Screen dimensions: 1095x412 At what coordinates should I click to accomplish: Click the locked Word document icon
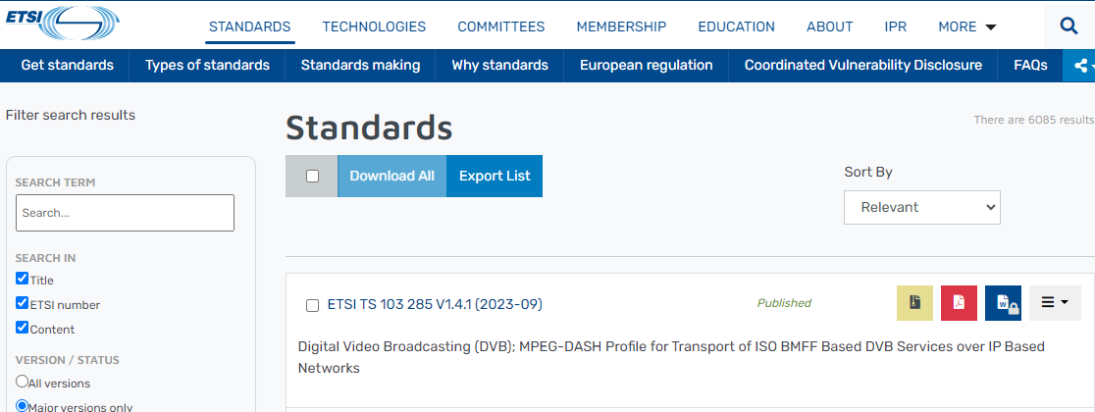click(x=1003, y=303)
